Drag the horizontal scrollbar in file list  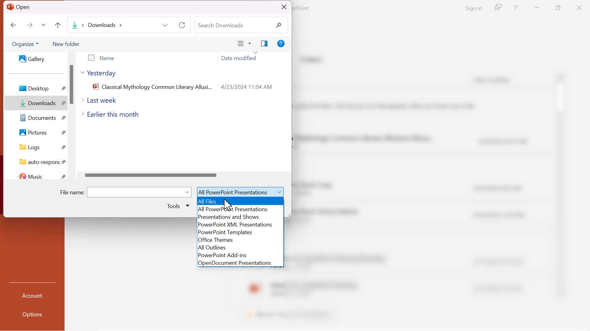150,175
